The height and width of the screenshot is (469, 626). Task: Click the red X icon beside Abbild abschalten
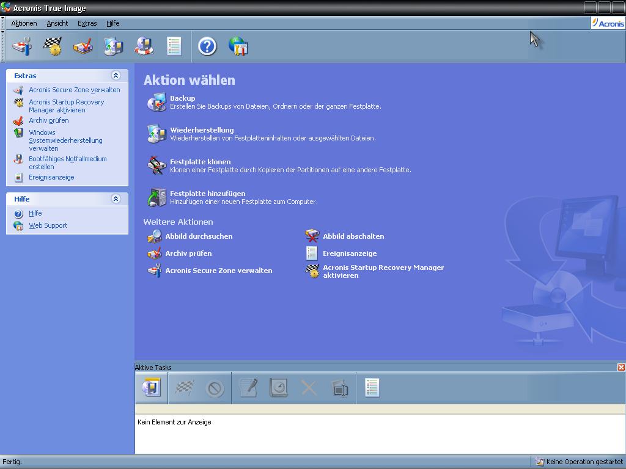pyautogui.click(x=312, y=236)
